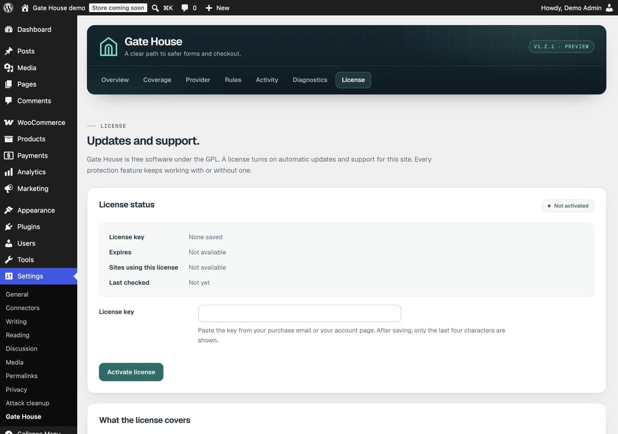Open Gate House settings submenu item

point(23,417)
